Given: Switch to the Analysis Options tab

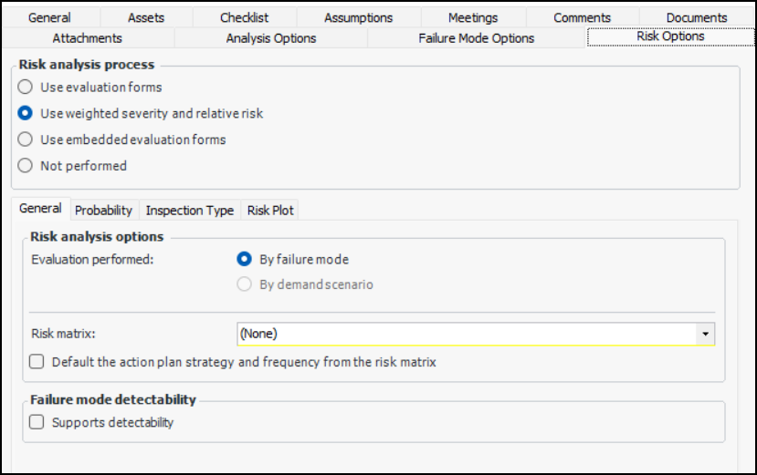Looking at the screenshot, I should (270, 38).
